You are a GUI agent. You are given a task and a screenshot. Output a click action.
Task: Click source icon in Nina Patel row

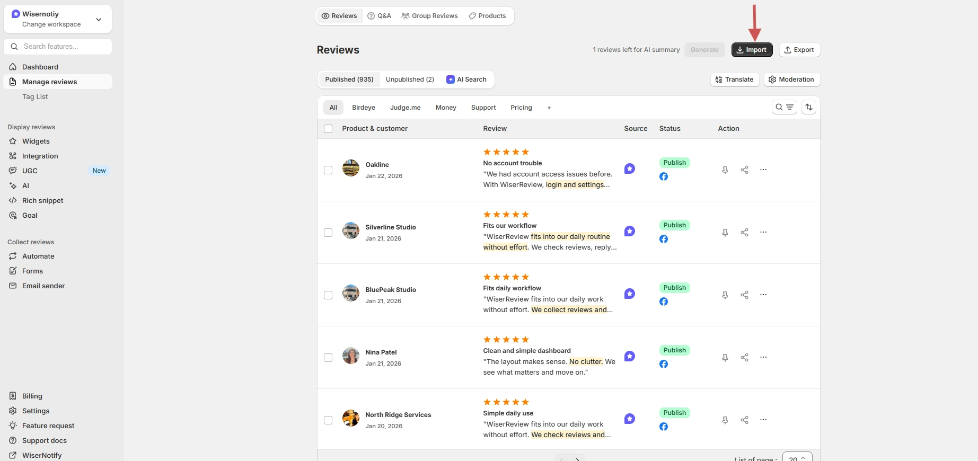pyautogui.click(x=630, y=356)
